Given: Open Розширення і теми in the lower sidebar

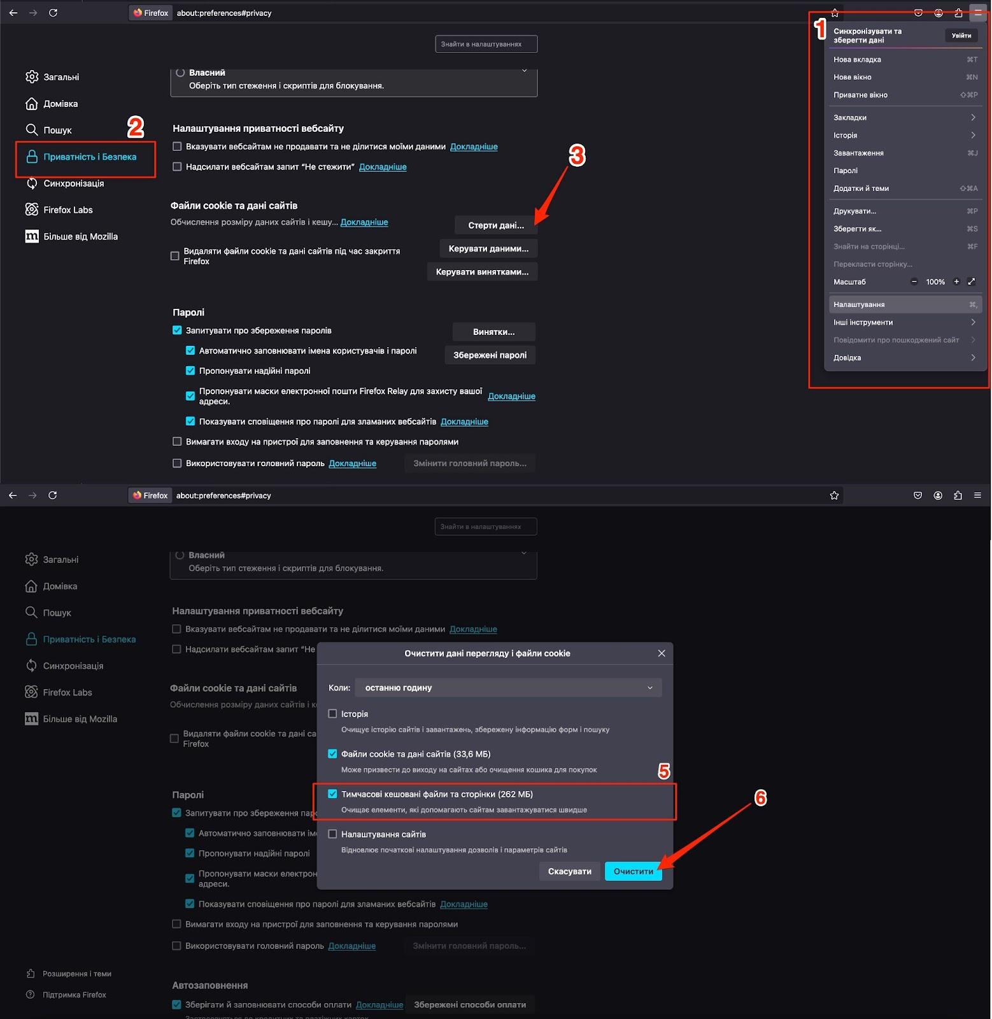Looking at the screenshot, I should tap(69, 974).
